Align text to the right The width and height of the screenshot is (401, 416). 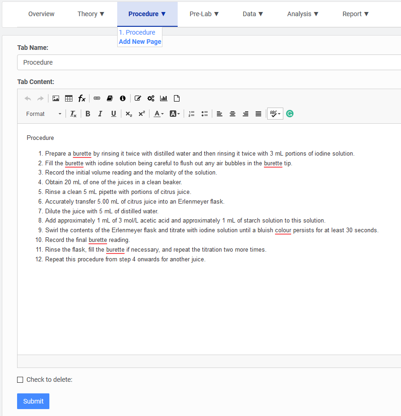[x=245, y=114]
